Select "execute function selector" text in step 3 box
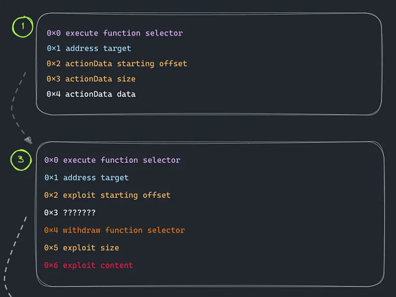396x297 pixels. click(121, 160)
